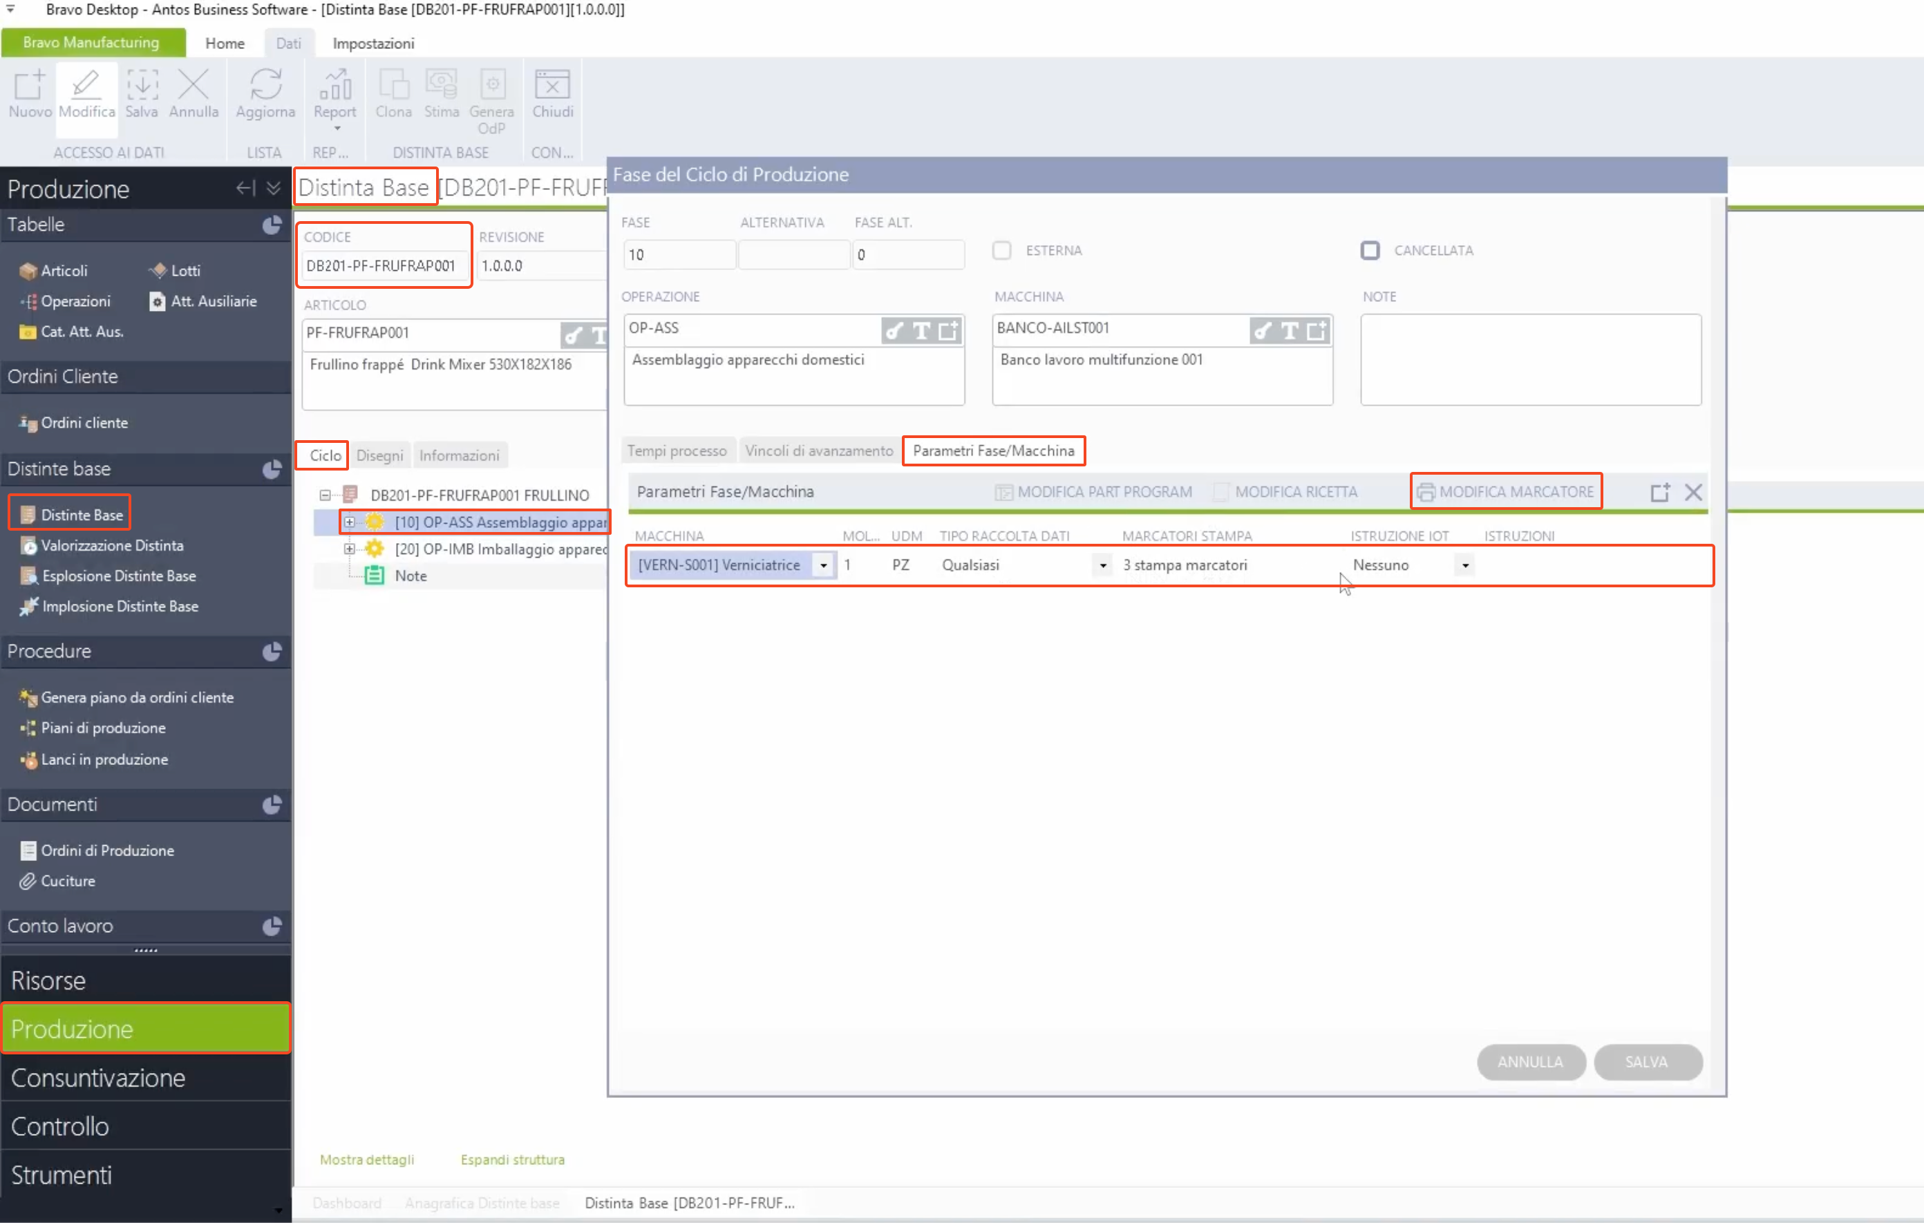Screen dimensions: 1924x1223
Task: Switch to the Home ribbon tab
Action: coord(225,43)
